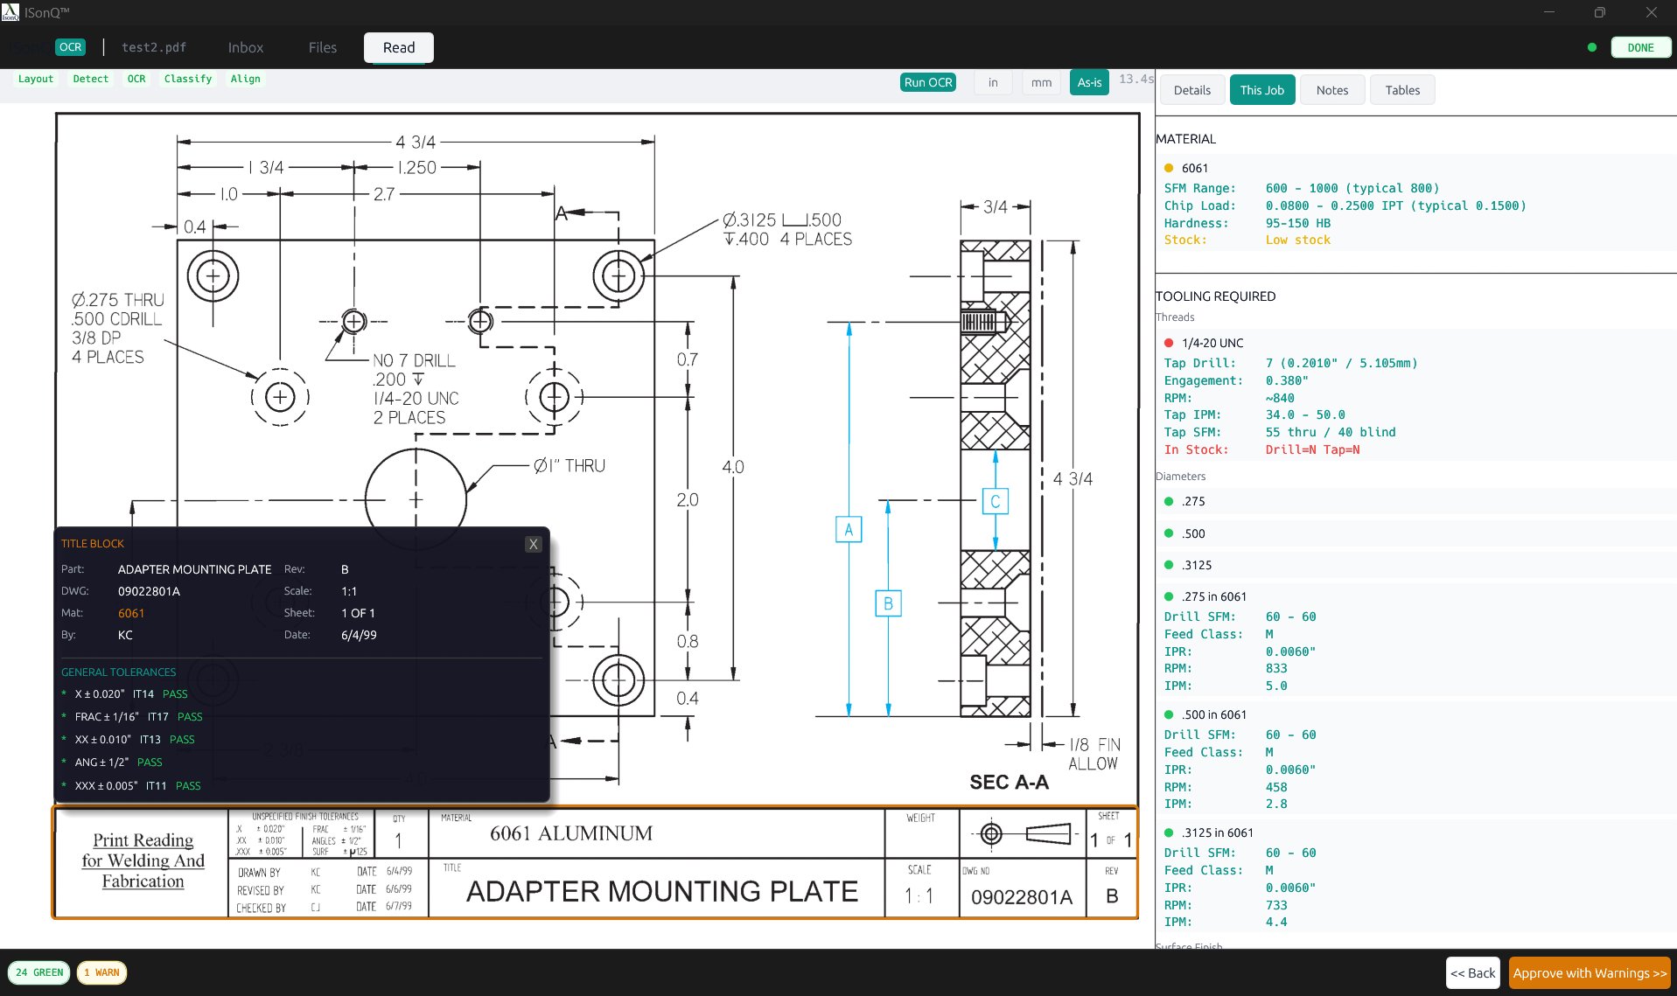The height and width of the screenshot is (996, 1677).
Task: Switch to the Files tab
Action: 321,46
